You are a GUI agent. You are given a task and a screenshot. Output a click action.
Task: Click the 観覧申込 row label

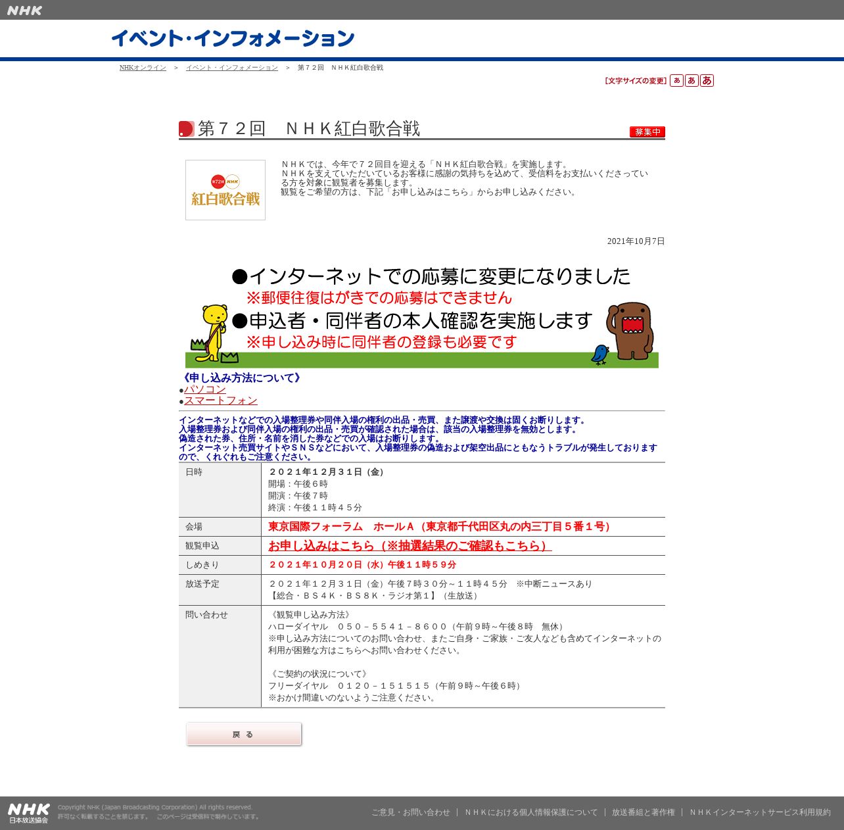click(202, 546)
